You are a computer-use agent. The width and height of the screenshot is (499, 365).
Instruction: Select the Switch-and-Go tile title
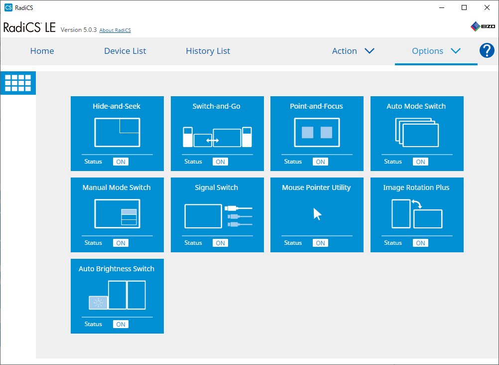coord(217,106)
